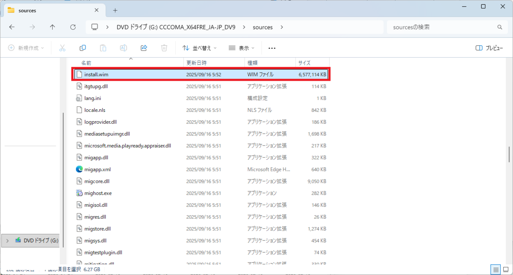This screenshot has width=513, height=275.
Task: Expand the DVD ドライブ (G:) tree node
Action: pos(7,241)
